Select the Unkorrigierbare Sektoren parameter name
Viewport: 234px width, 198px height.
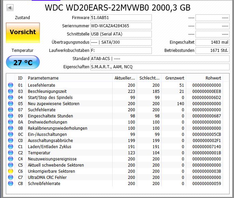[51, 171]
